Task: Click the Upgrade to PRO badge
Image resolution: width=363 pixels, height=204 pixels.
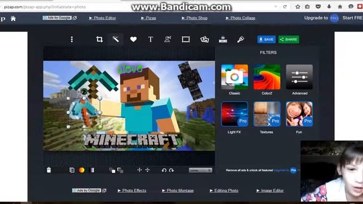Action: (x=334, y=18)
